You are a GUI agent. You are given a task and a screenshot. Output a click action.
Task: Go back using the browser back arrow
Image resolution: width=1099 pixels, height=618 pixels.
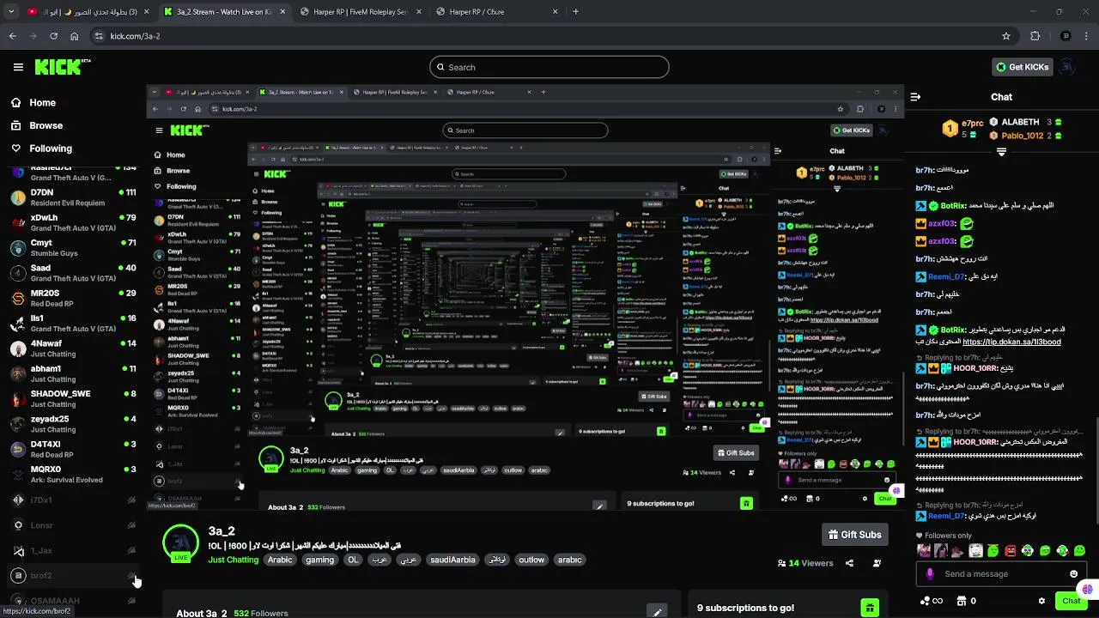tap(13, 36)
